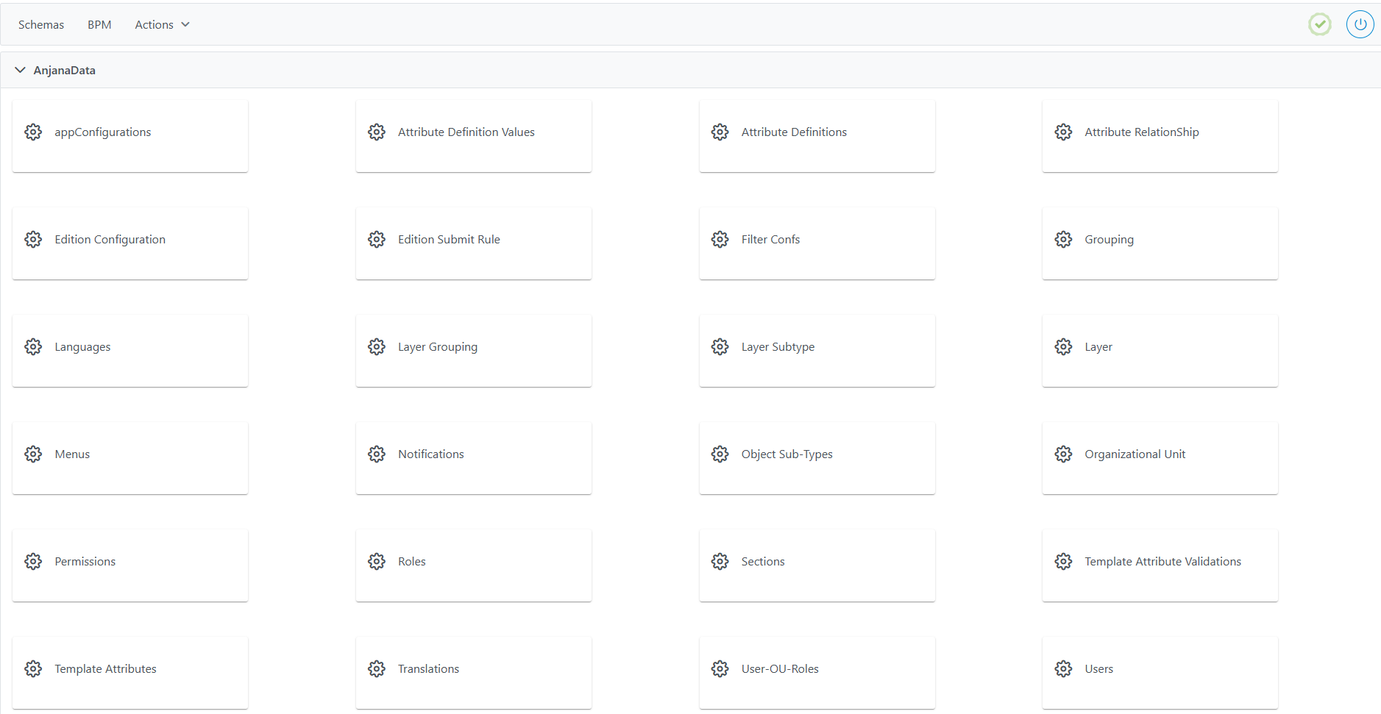Viewport: 1381px width, 714px height.
Task: Open the Permissions configuration card
Action: point(130,565)
